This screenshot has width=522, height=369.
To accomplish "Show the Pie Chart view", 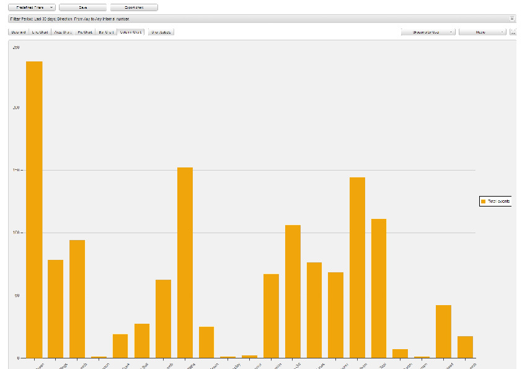I will tap(85, 32).
